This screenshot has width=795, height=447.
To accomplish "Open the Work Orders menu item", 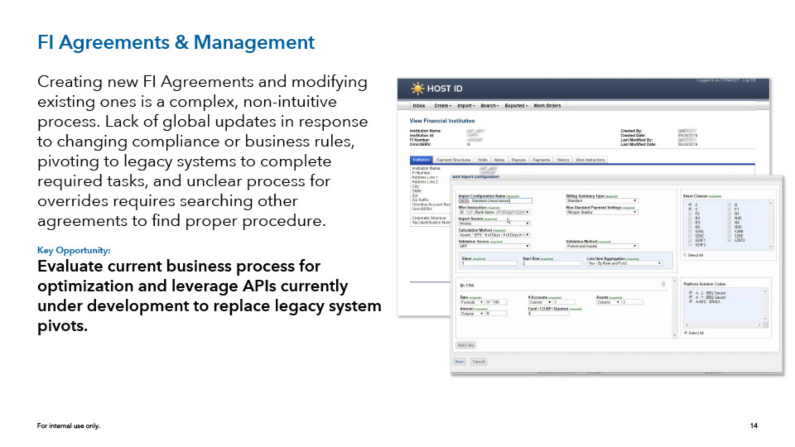I will pos(547,106).
